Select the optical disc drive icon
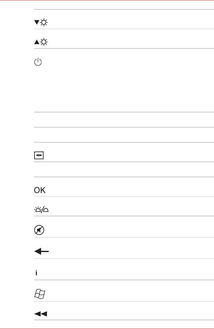This screenshot has width=214, height=329. tap(39, 155)
